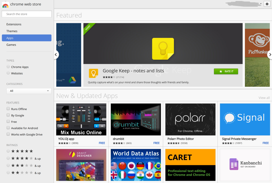Click FREE label on YOU.DJ app
This screenshot has height=183, width=272.
point(102,143)
